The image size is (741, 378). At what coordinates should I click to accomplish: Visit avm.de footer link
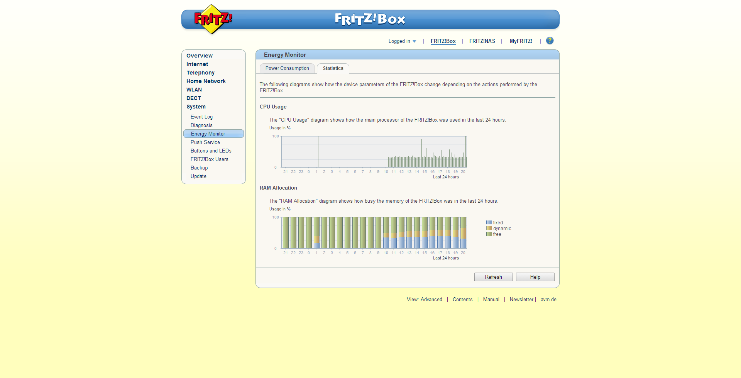[x=548, y=299]
